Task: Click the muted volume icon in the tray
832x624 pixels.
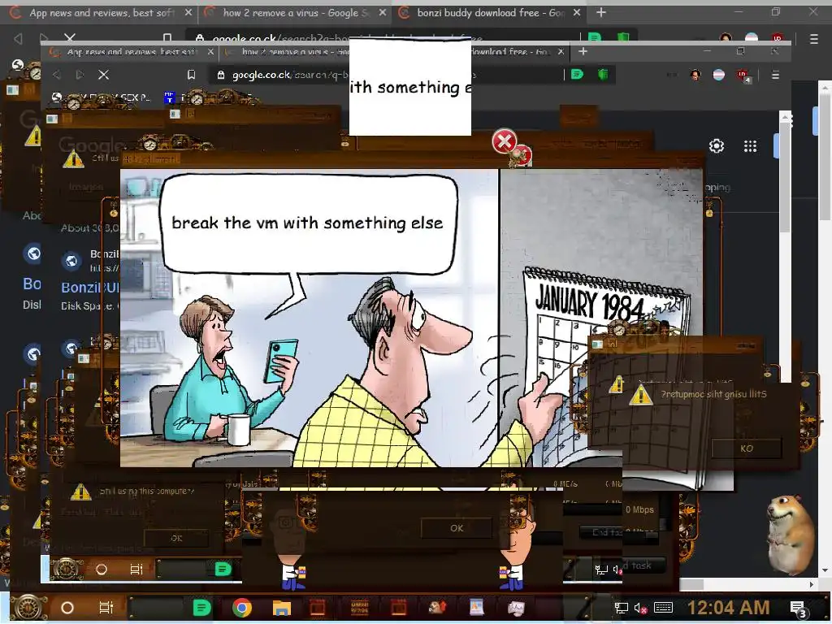Action: [x=640, y=608]
